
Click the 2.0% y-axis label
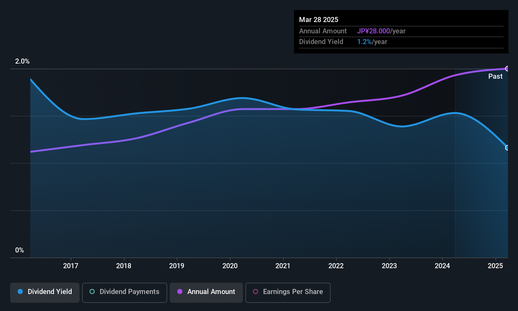(22, 61)
